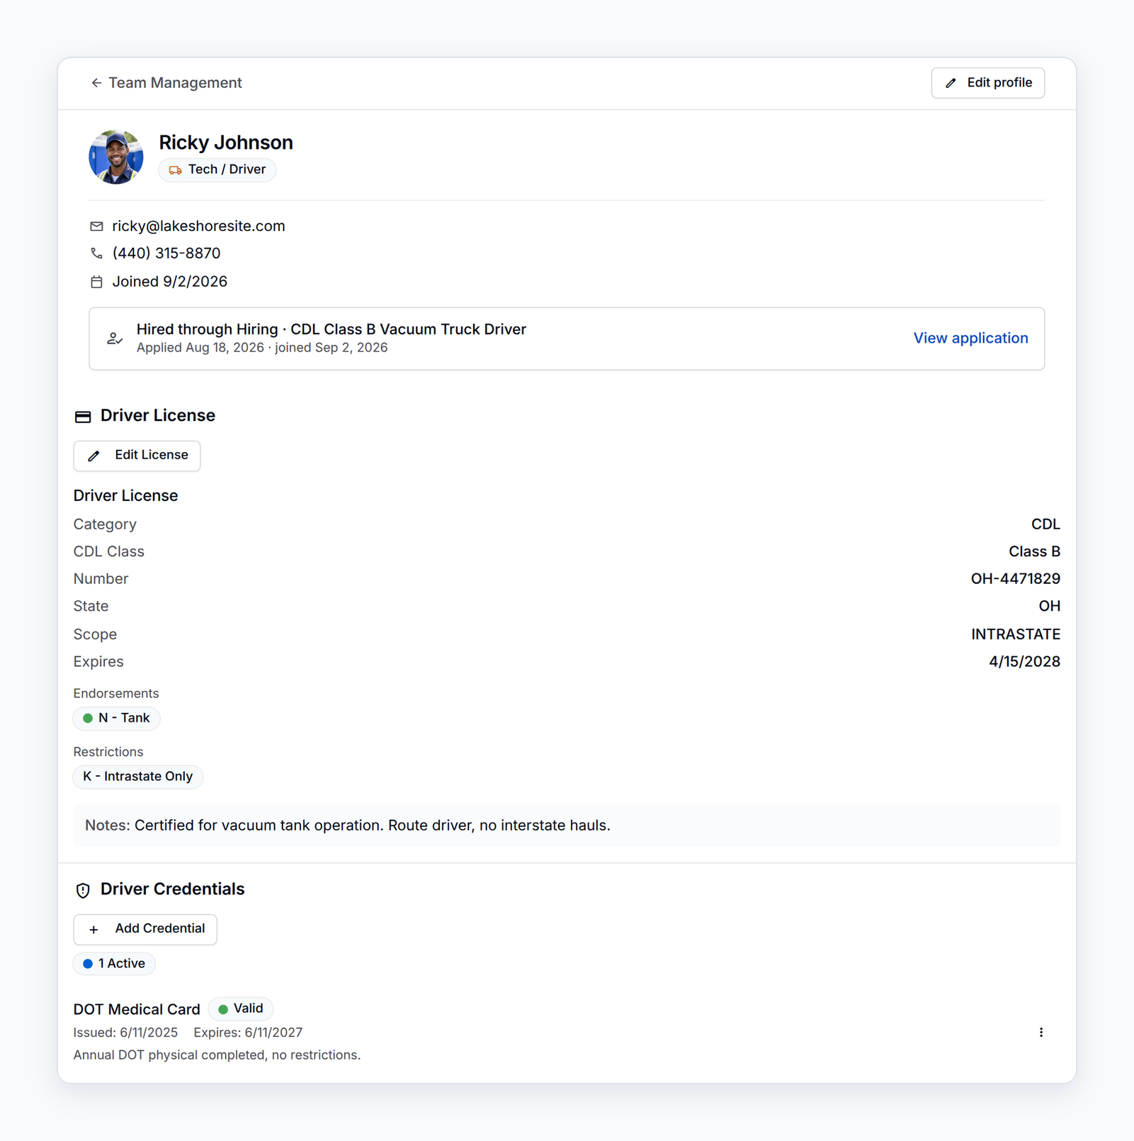The width and height of the screenshot is (1134, 1141).
Task: Click INTRASTATE scope value
Action: click(x=1015, y=634)
